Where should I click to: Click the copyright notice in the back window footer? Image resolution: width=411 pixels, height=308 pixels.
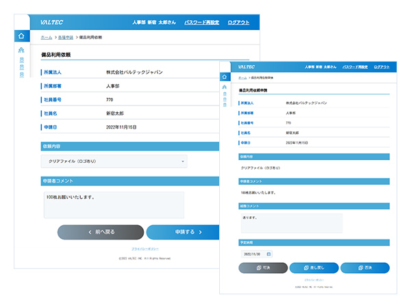pos(145,259)
